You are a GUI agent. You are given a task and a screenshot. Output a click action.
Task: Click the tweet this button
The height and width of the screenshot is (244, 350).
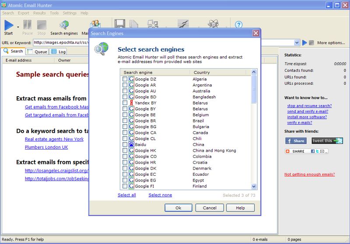pyautogui.click(x=327, y=141)
